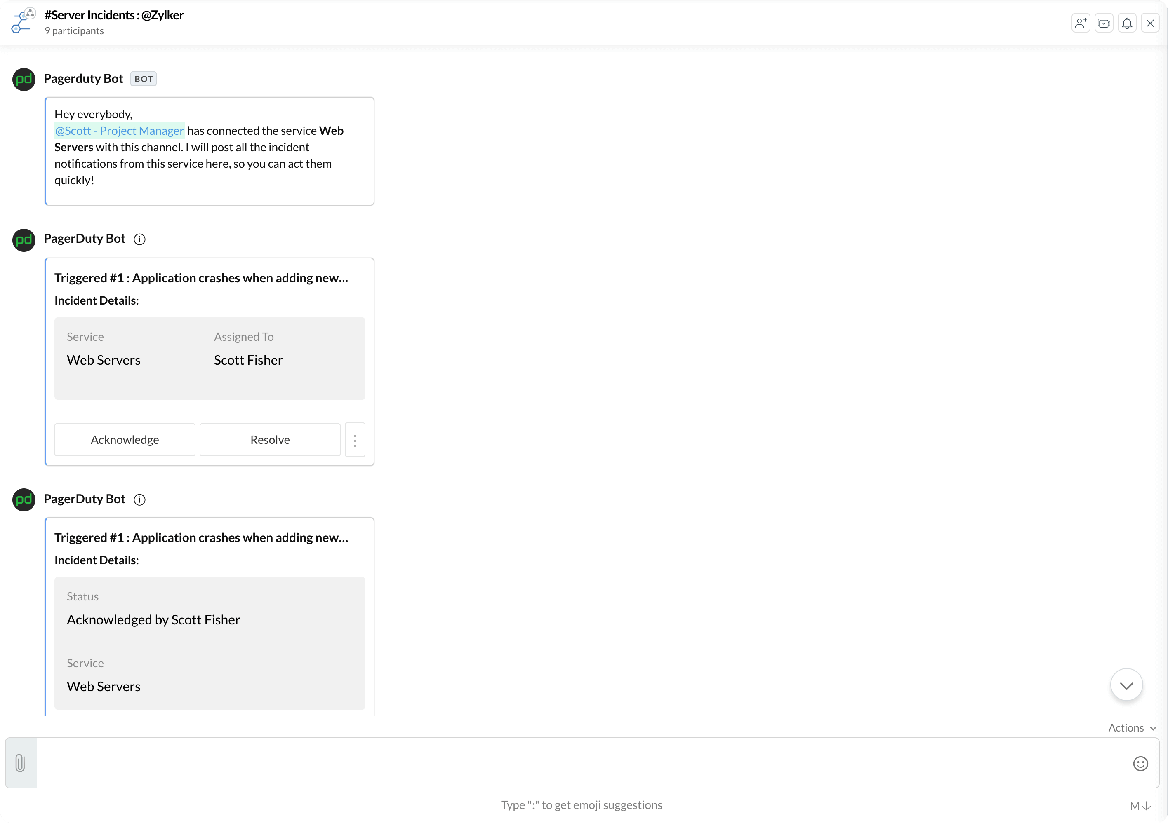This screenshot has width=1168, height=823.
Task: Click the @Scott - Project Manager mention
Action: (x=119, y=131)
